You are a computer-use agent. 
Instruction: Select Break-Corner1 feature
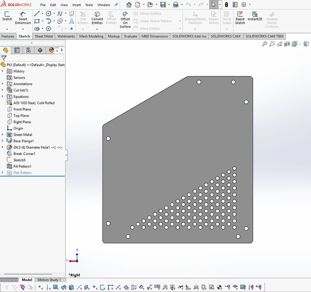(x=24, y=154)
